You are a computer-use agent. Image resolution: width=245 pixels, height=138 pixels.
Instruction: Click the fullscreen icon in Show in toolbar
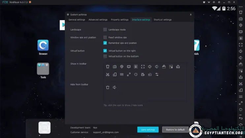point(143,66)
